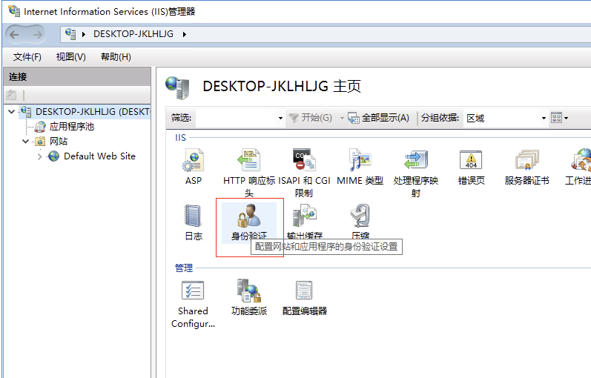
Task: Open the 配置编辑器 feature icon
Action: [x=305, y=297]
